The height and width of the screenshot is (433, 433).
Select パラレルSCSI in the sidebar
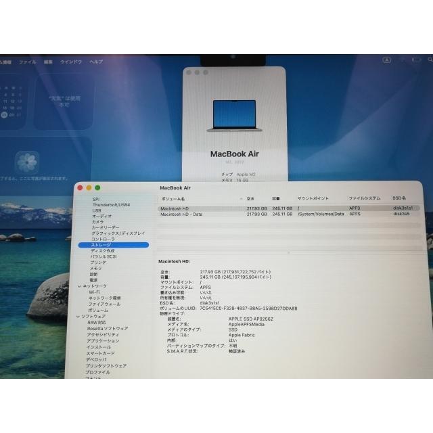coord(104,256)
